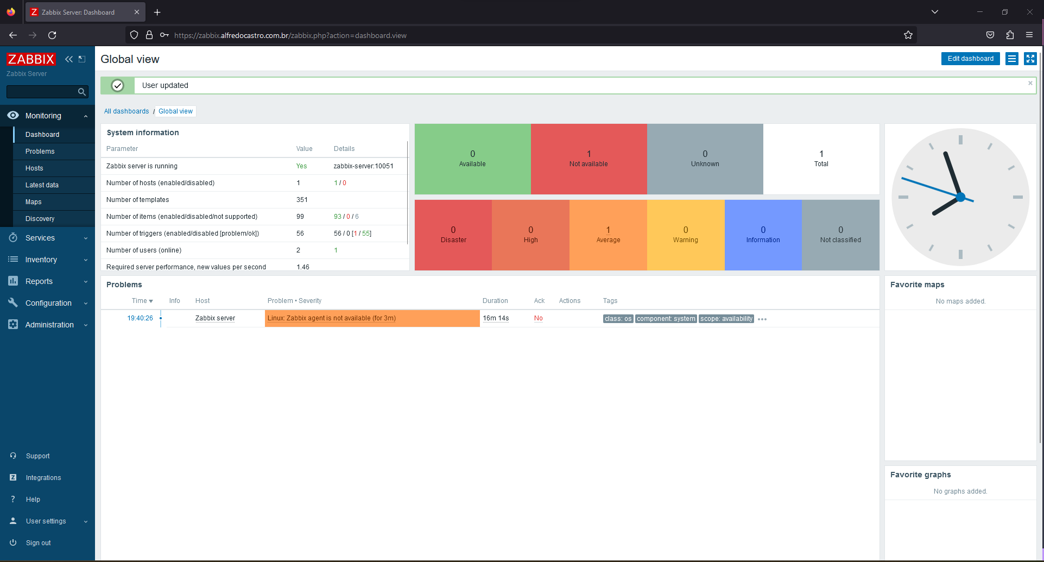Expand the Inventory menu section

click(86, 260)
